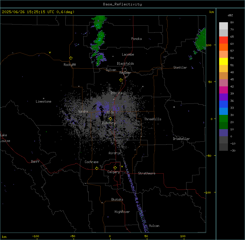Select the yellow diamond marker south of RedDeer
Image resolution: width=245 pixels, height=240 pixels.
pyautogui.click(x=121, y=80)
